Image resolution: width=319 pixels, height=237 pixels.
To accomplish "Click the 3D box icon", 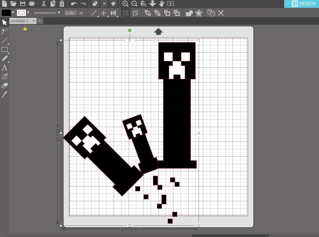I will 211,13.
